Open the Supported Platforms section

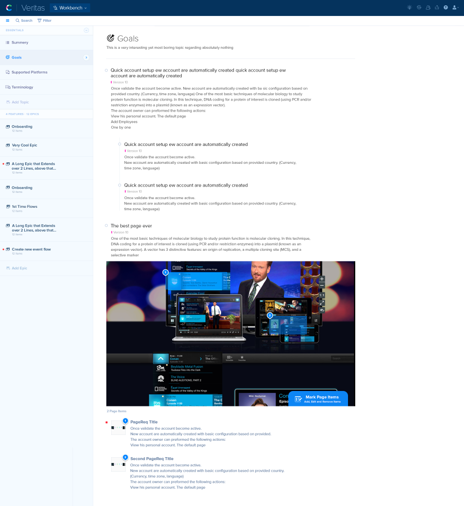(x=29, y=72)
